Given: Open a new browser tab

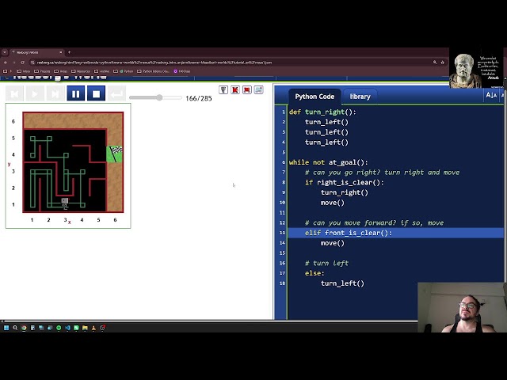Looking at the screenshot, I should tap(69, 52).
